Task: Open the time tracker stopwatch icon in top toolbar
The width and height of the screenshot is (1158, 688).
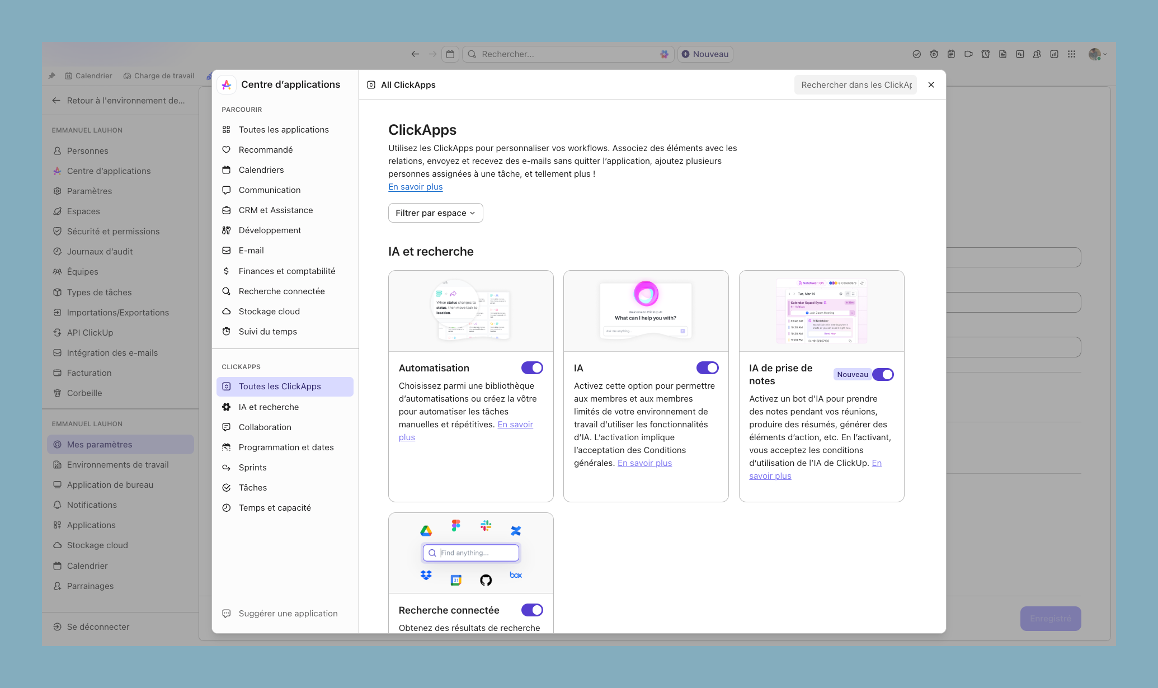Action: tap(934, 54)
